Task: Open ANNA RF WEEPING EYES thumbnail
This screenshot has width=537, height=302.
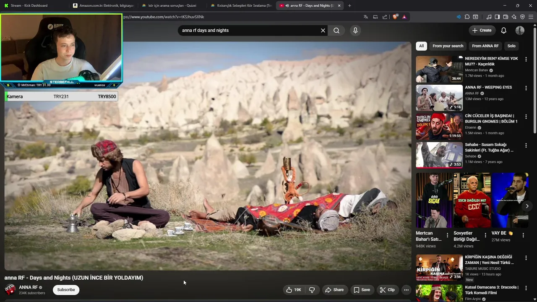Action: click(x=439, y=98)
